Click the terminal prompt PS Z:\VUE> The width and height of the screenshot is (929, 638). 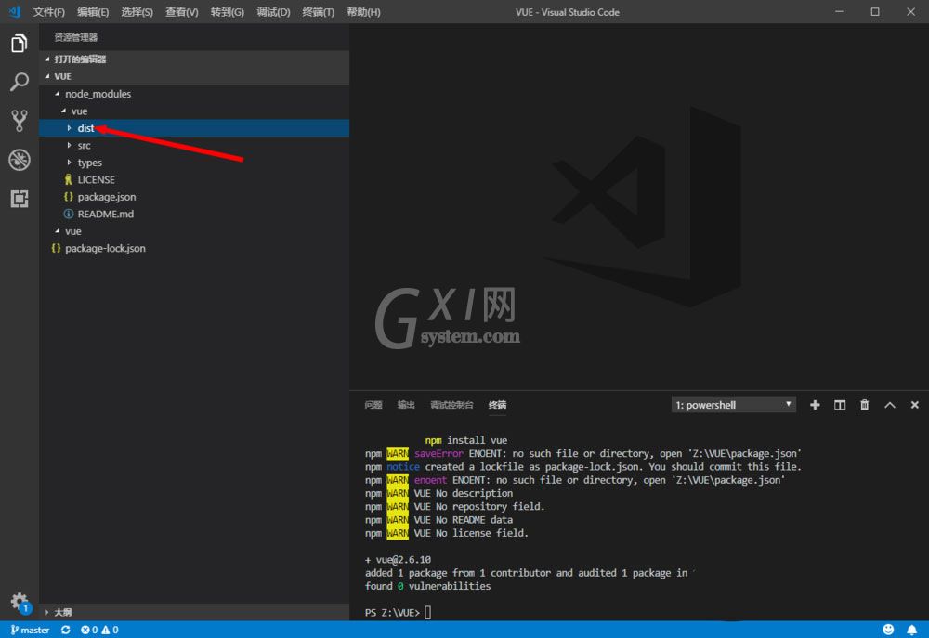click(x=392, y=613)
